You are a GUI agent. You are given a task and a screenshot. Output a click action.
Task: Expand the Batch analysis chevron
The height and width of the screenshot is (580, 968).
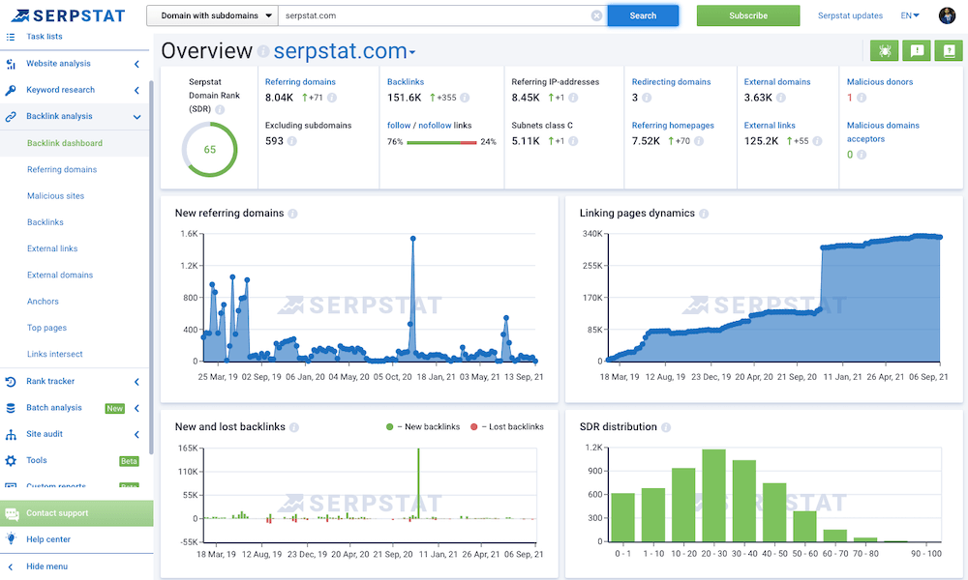tap(136, 408)
